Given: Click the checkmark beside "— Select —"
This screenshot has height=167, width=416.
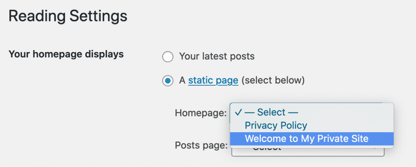Looking at the screenshot, I should point(238,112).
